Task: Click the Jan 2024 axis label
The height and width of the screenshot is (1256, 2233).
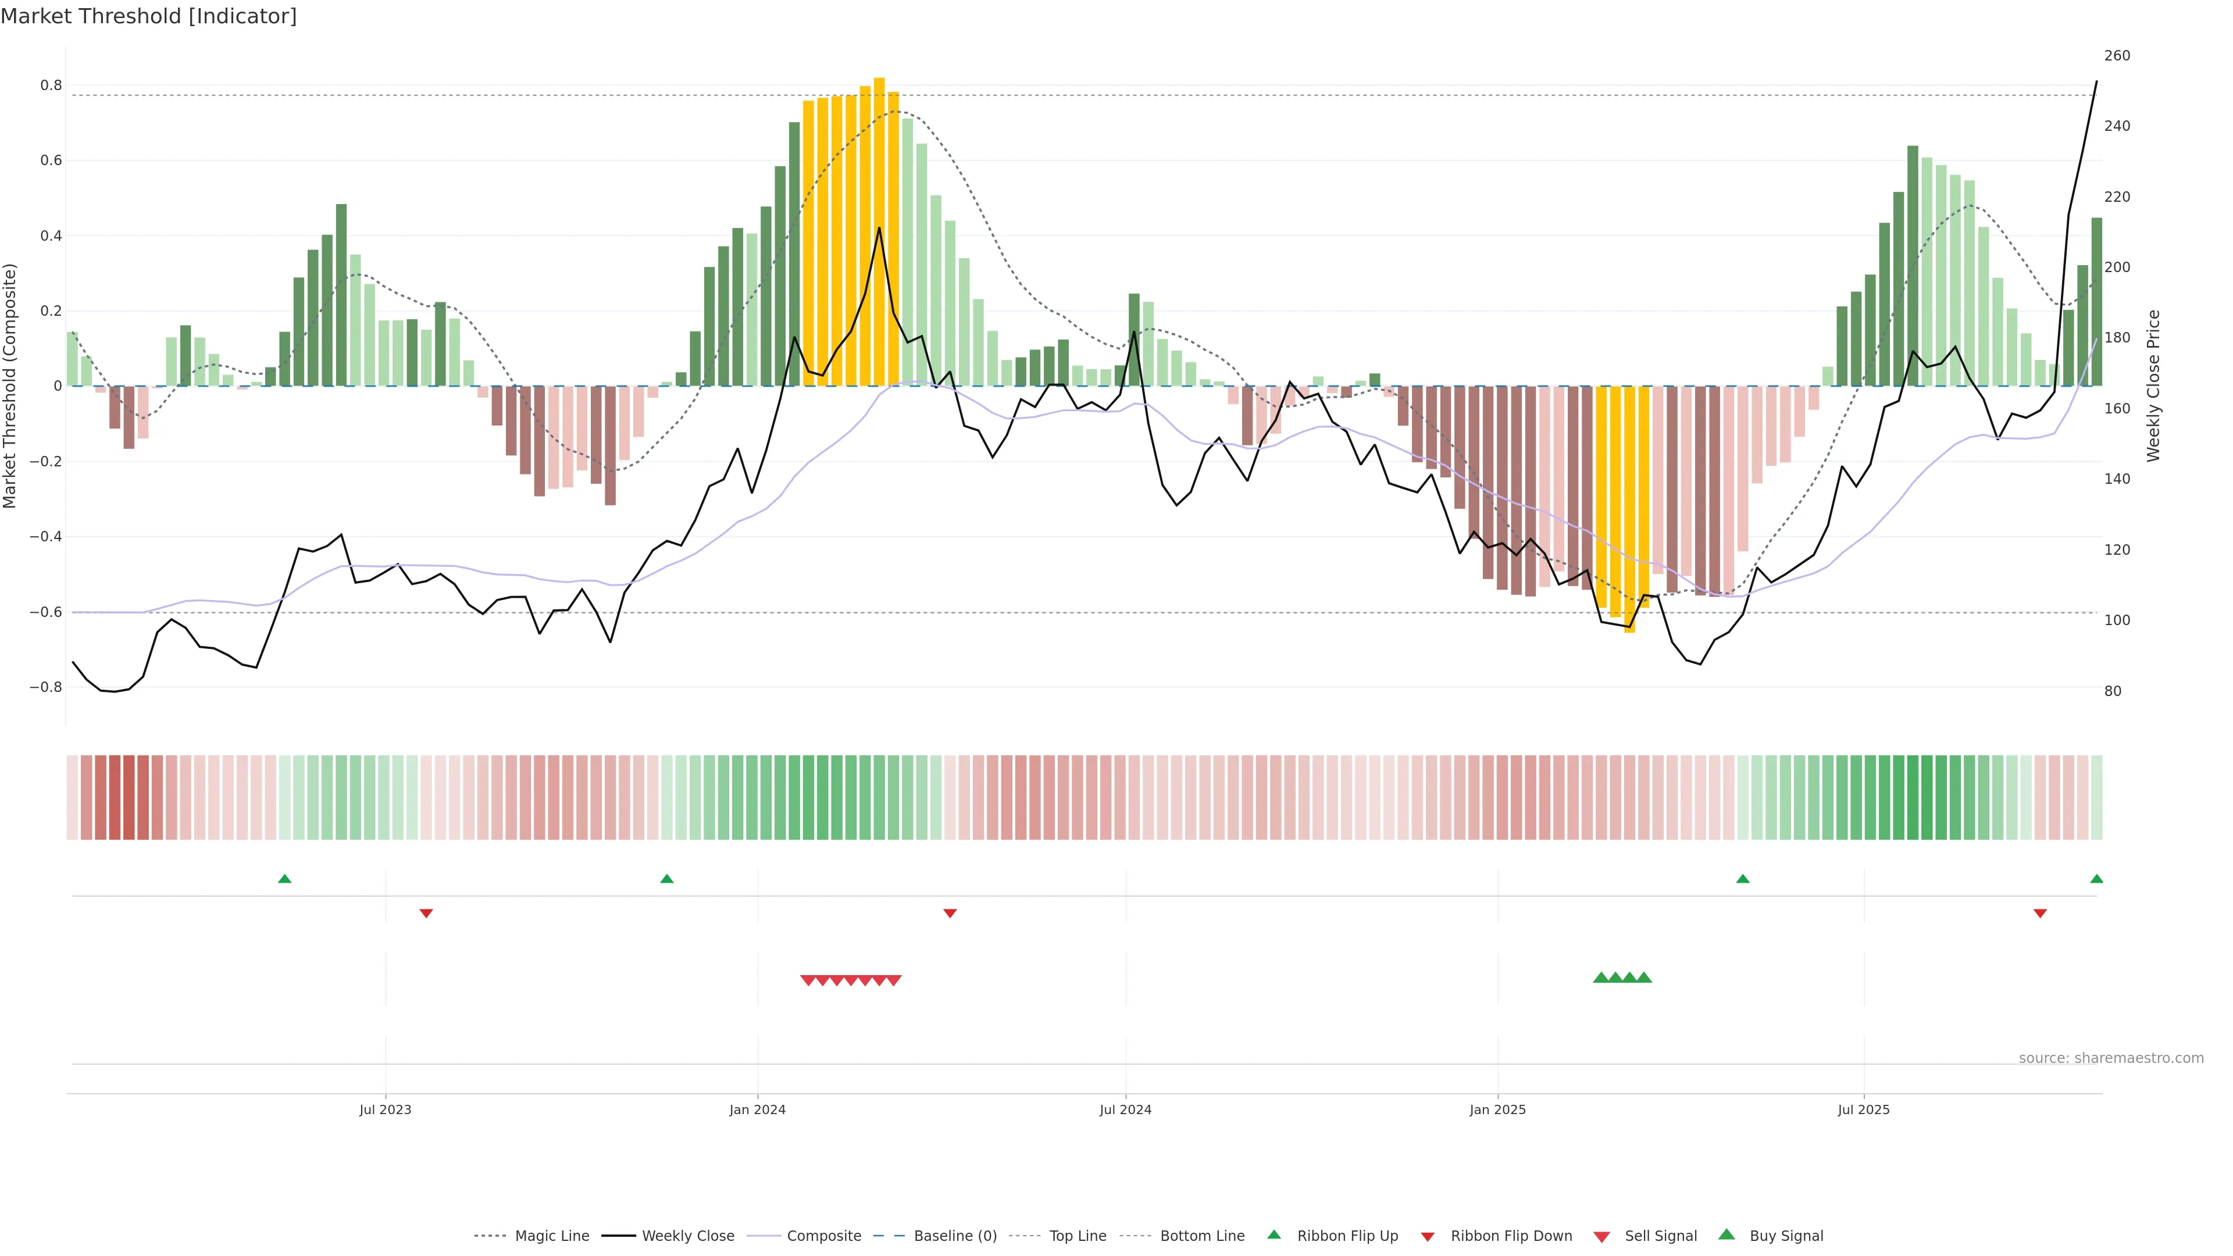Action: click(x=757, y=1109)
